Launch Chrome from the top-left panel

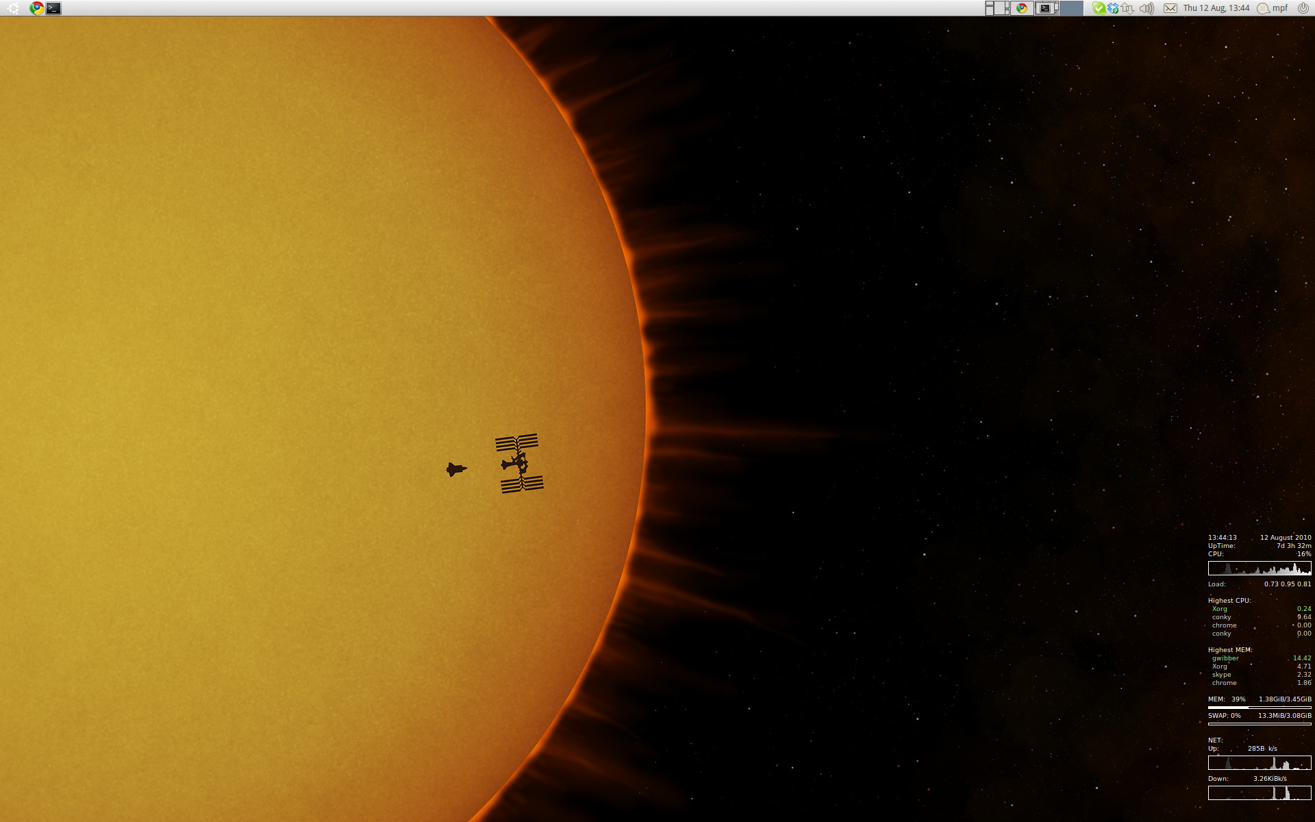click(x=37, y=8)
